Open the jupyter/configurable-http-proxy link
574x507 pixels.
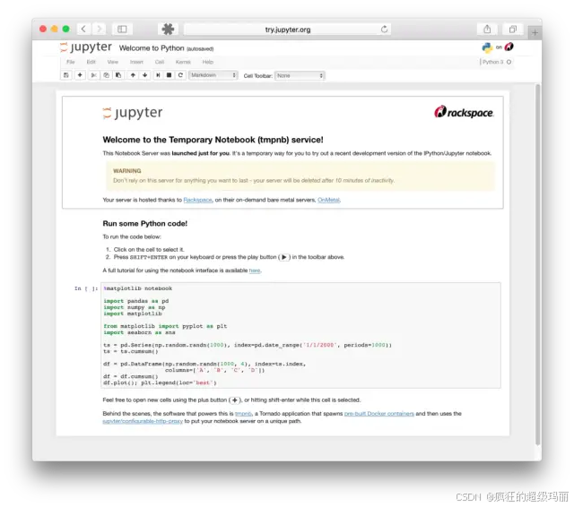point(143,422)
